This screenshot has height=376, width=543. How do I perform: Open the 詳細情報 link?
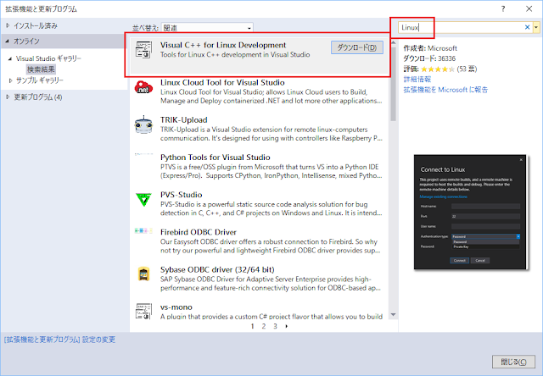417,79
